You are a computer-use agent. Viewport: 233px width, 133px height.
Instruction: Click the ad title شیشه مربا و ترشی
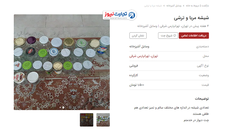pyautogui.click(x=191, y=18)
